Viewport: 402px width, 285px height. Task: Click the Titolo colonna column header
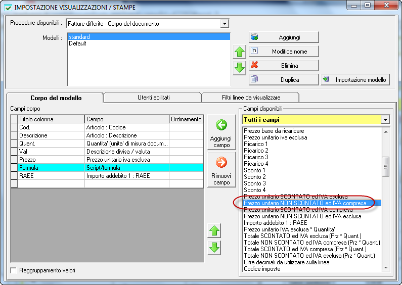pyautogui.click(x=51, y=119)
